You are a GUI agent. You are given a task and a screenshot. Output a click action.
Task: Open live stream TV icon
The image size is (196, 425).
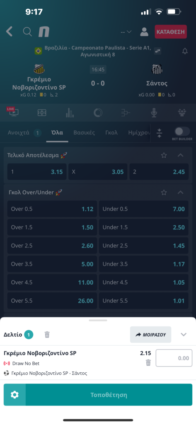click(x=12, y=112)
